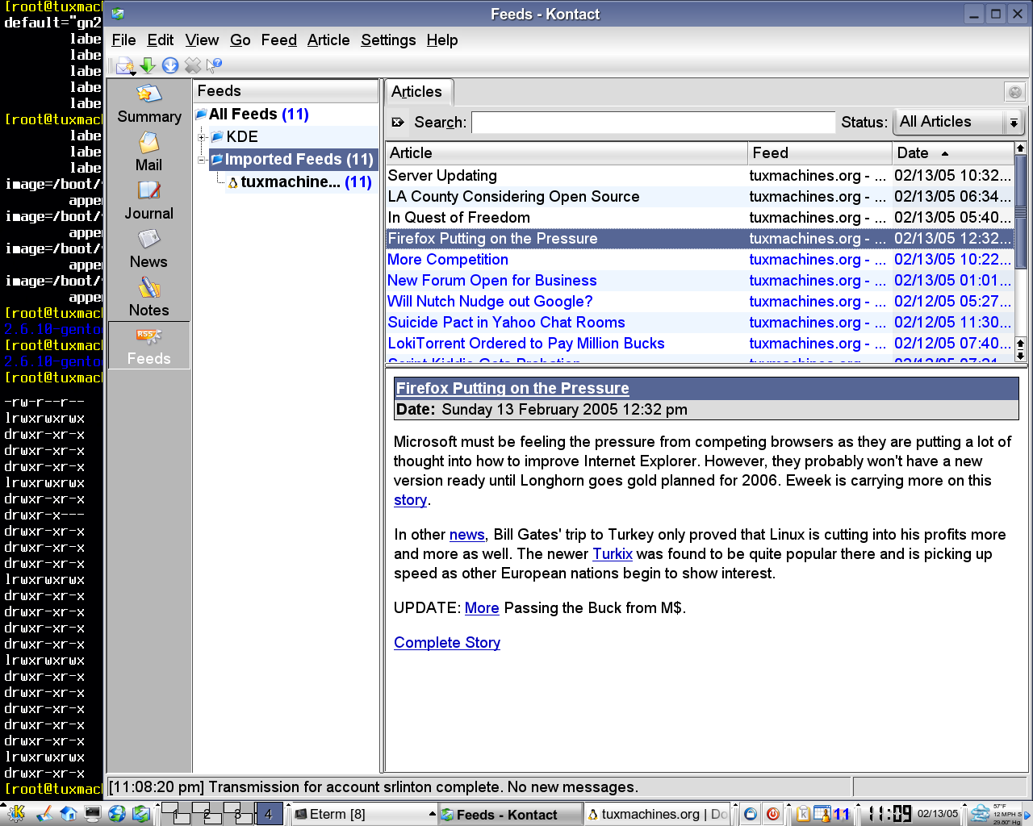Open the KDE K menu in the panel

[15, 813]
